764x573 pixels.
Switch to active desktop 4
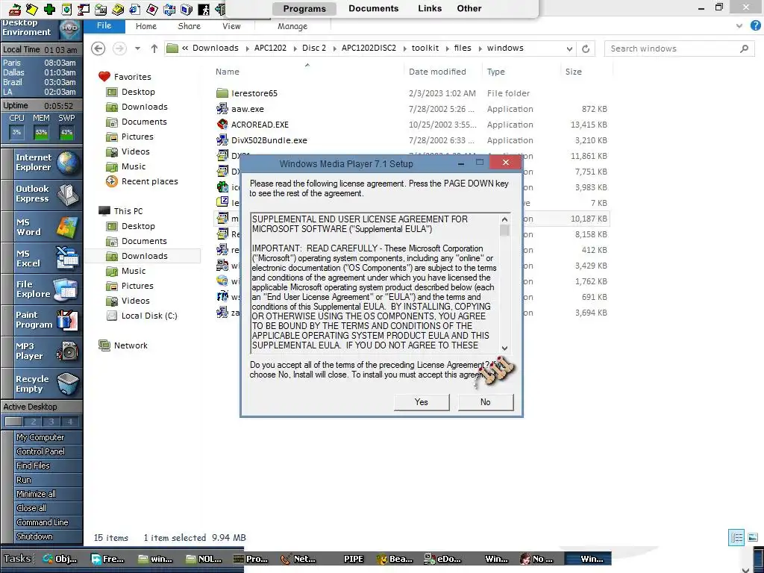(69, 422)
